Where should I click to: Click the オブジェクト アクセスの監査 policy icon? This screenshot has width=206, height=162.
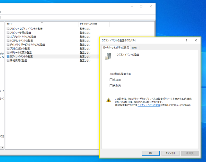point(8,37)
